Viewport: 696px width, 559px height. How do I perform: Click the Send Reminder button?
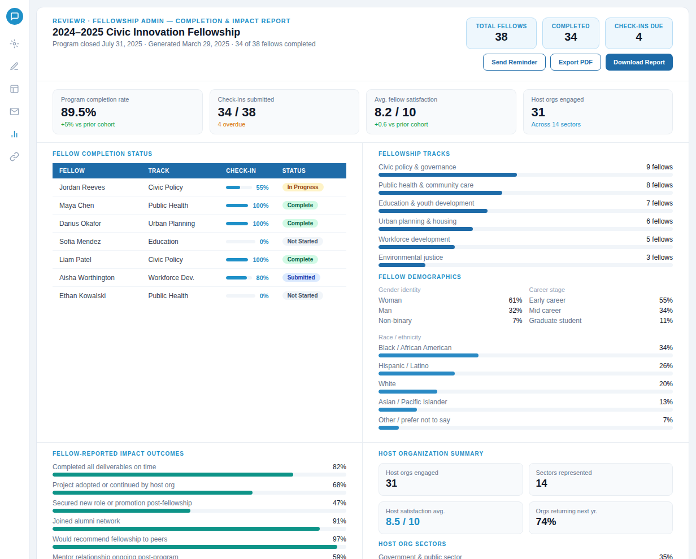tap(514, 62)
